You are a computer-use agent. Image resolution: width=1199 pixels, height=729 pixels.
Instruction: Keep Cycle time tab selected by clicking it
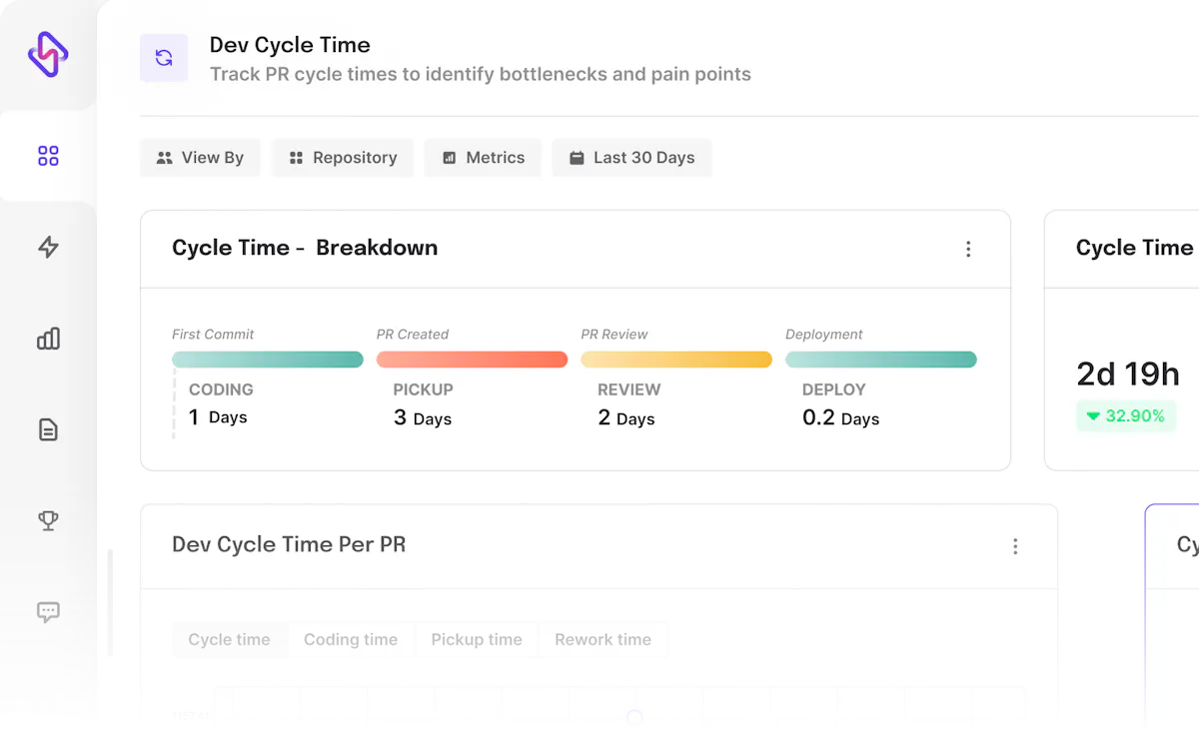coord(229,639)
